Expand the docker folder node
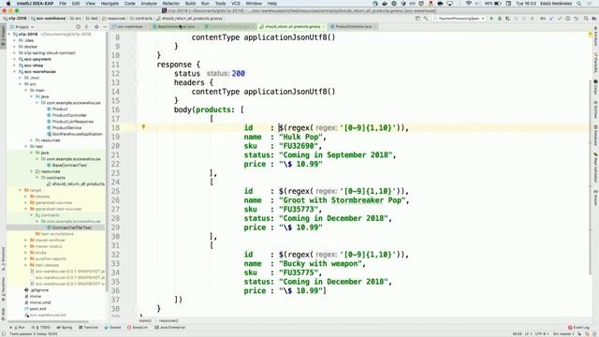599x337 pixels. click(x=15, y=47)
